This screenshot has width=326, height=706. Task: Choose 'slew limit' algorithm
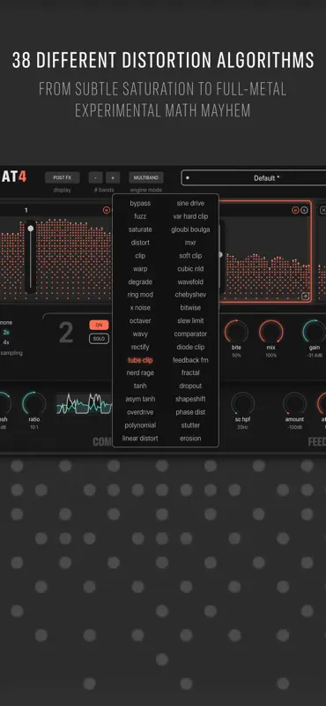190,321
